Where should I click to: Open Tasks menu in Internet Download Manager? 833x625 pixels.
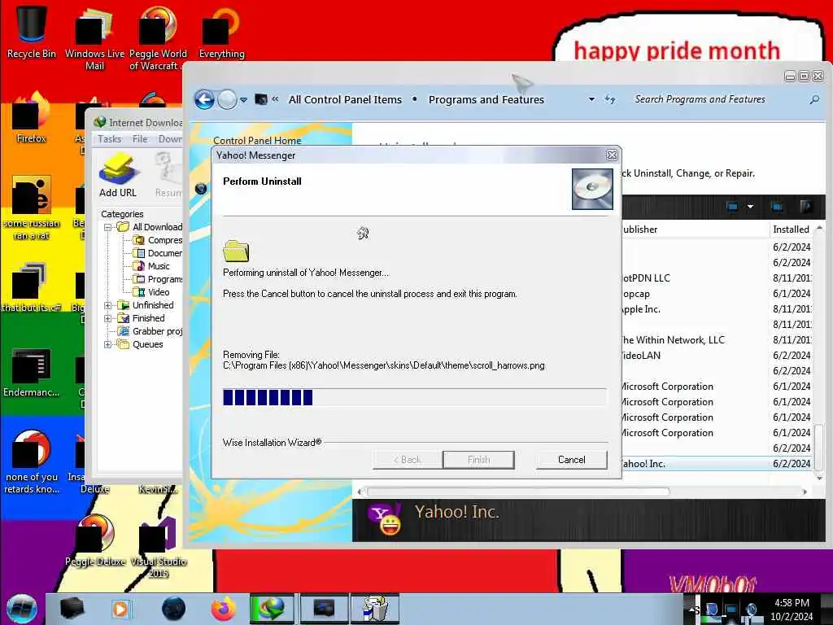point(110,139)
